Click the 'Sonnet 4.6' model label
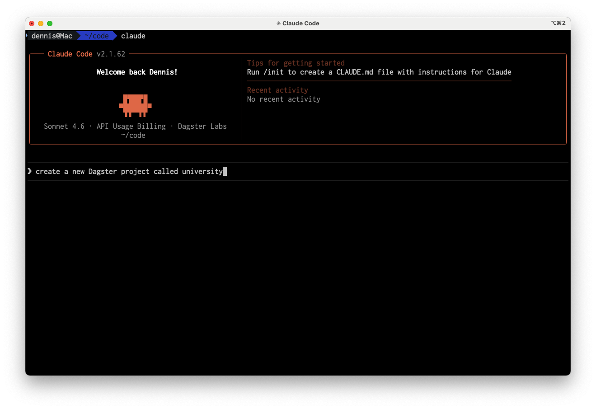This screenshot has width=596, height=409. [64, 126]
